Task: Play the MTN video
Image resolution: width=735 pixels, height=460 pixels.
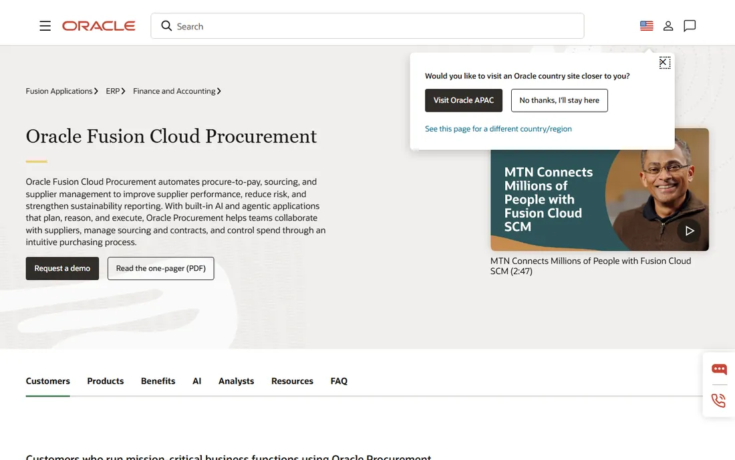Action: 689,231
